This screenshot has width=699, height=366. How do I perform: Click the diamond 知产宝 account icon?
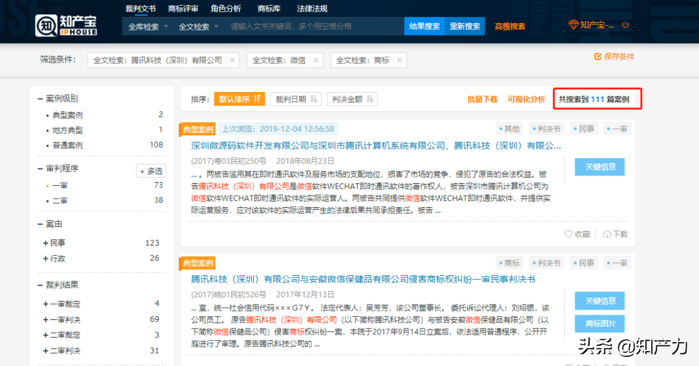pos(573,25)
